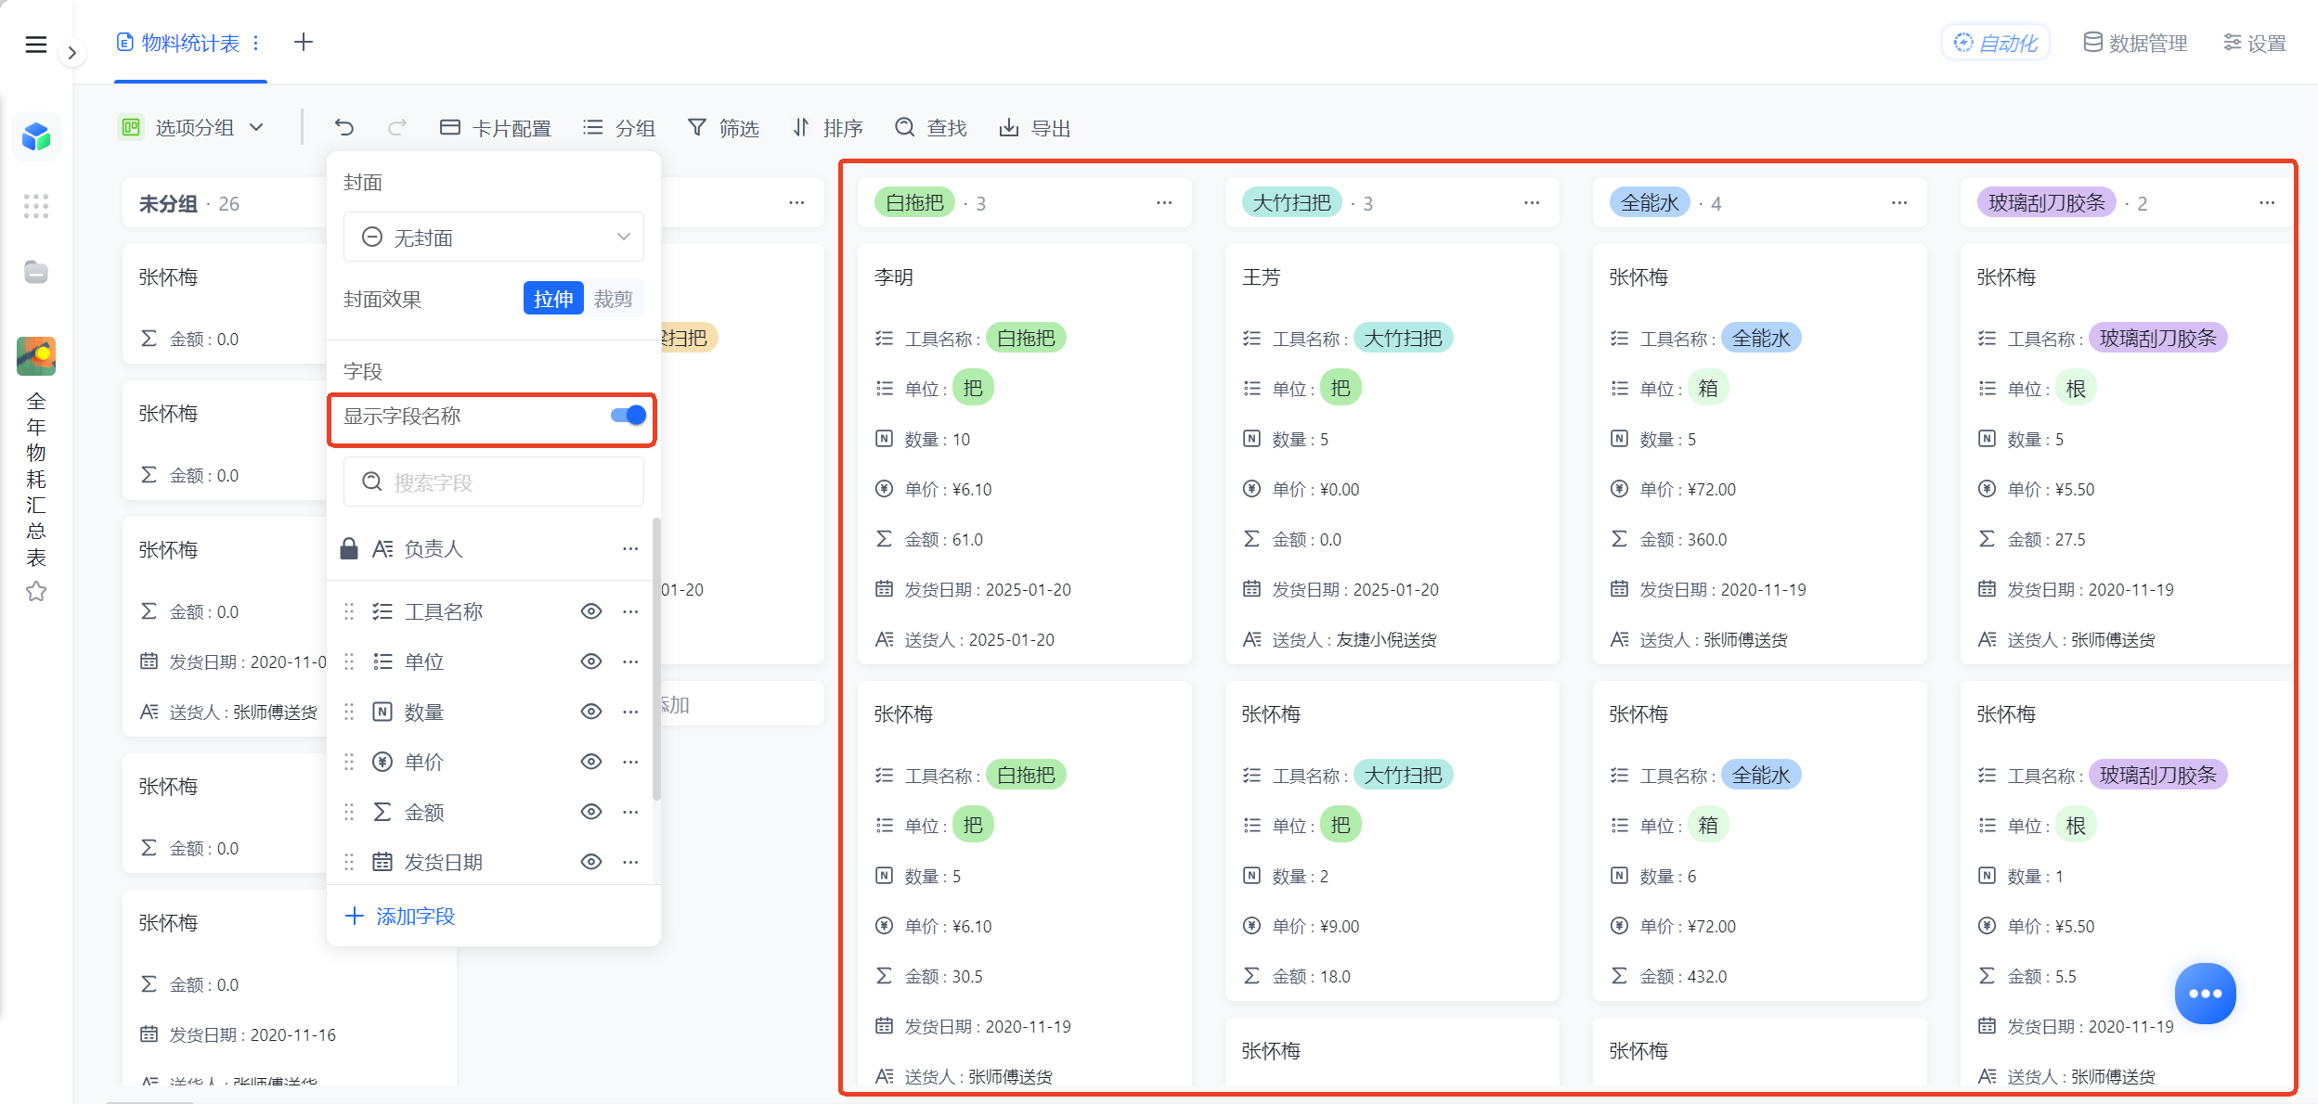This screenshot has height=1104, width=2318.
Task: Click the 大竹扫把 group header tag
Action: pos(1291,202)
